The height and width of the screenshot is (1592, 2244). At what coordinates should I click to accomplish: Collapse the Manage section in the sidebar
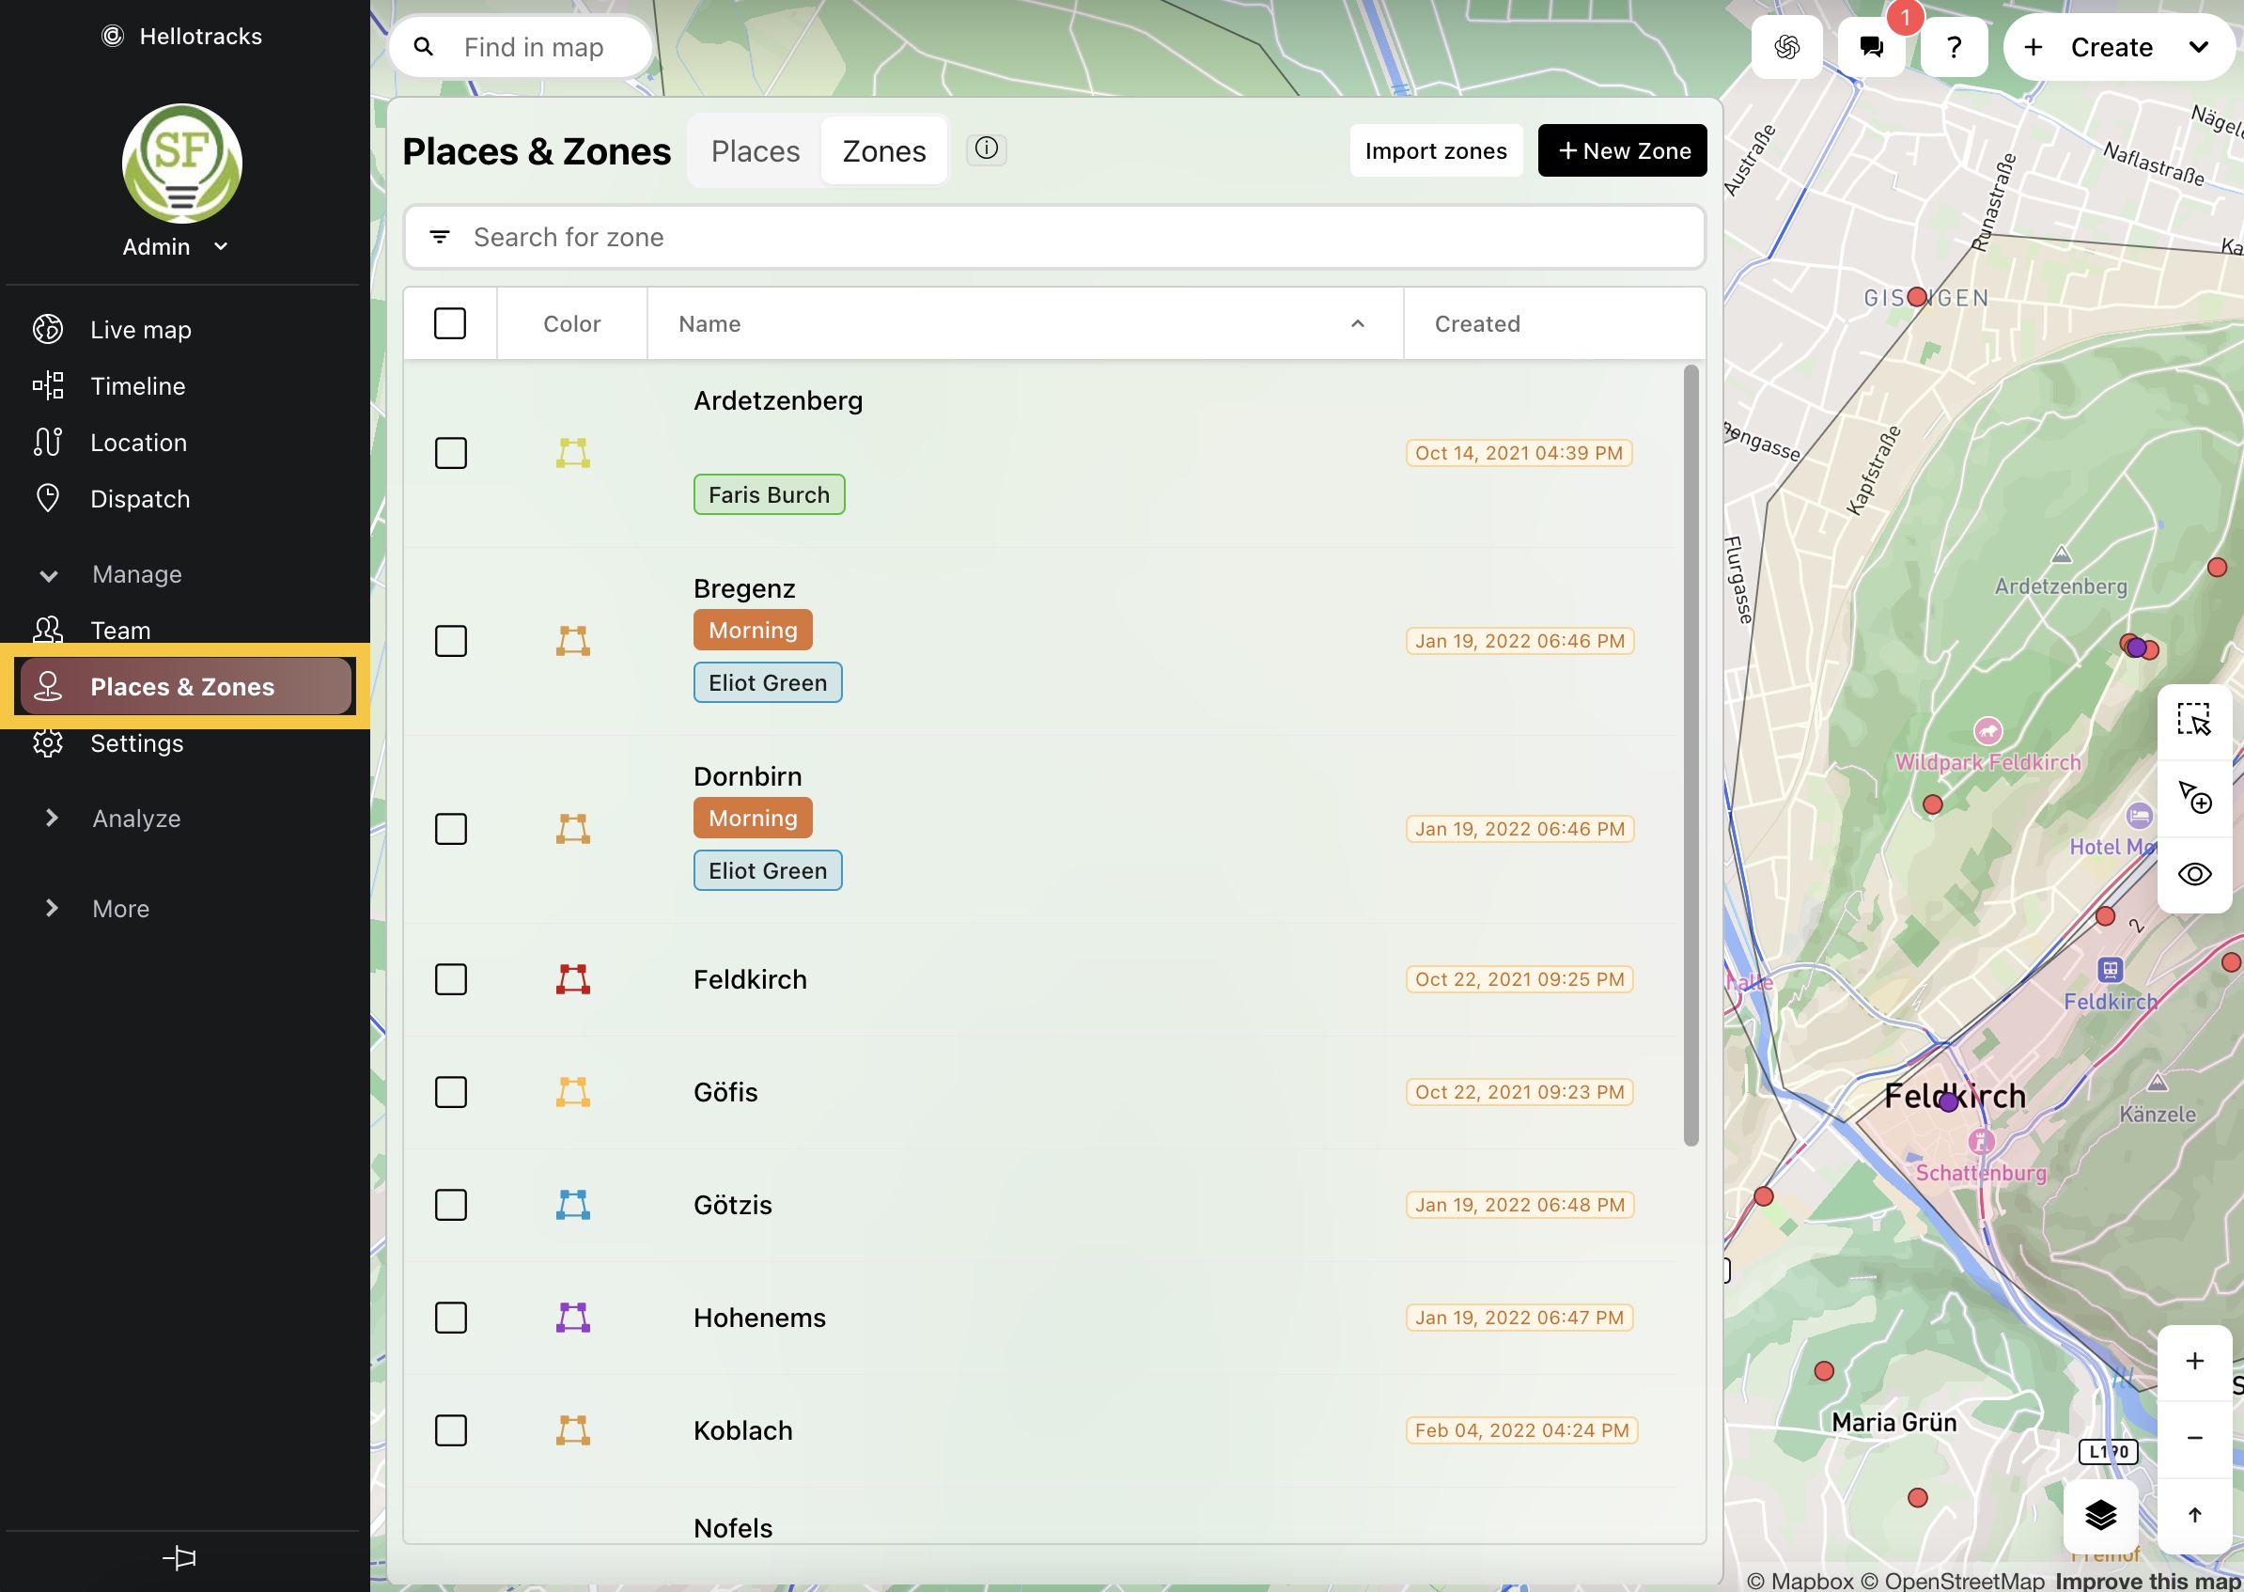(50, 574)
